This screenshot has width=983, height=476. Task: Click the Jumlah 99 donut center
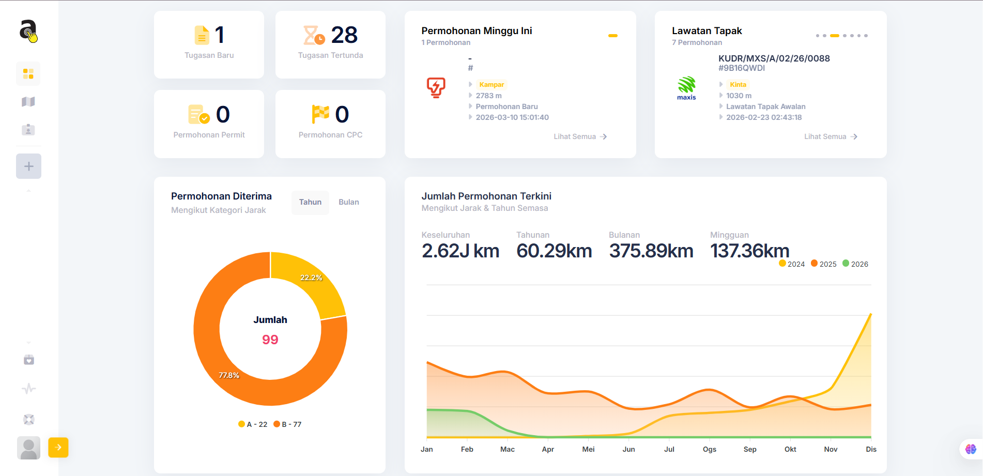click(270, 330)
